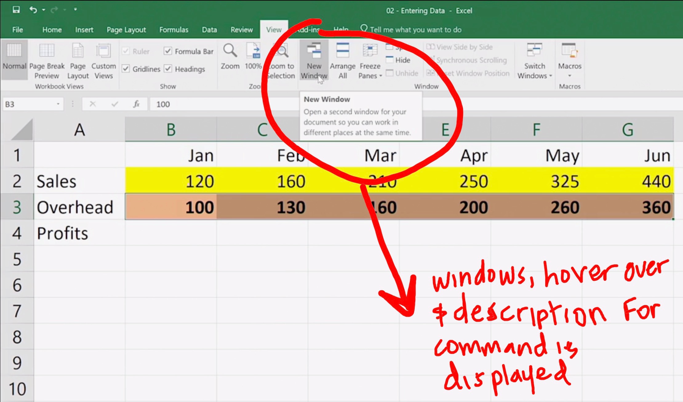
Task: Toggle the Formula Bar checkbox
Action: tap(168, 51)
